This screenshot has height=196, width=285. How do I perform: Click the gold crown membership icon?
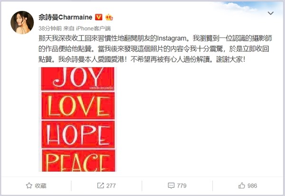(x=109, y=17)
